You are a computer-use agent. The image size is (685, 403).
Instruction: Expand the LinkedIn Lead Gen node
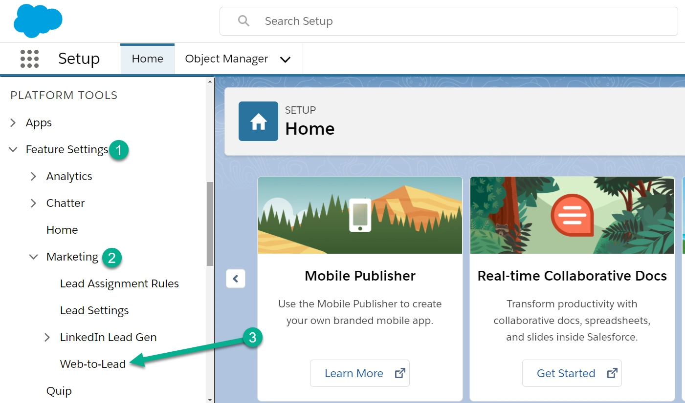tap(47, 337)
